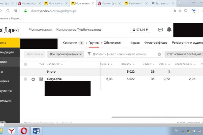
Task: Switch to the Фильтры фидов tab
Action: 156,43
